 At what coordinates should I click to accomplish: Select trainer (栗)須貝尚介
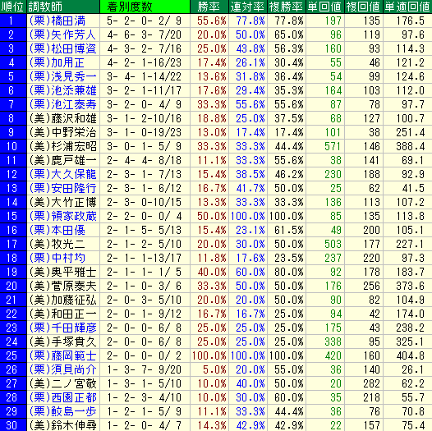pyautogui.click(x=62, y=369)
